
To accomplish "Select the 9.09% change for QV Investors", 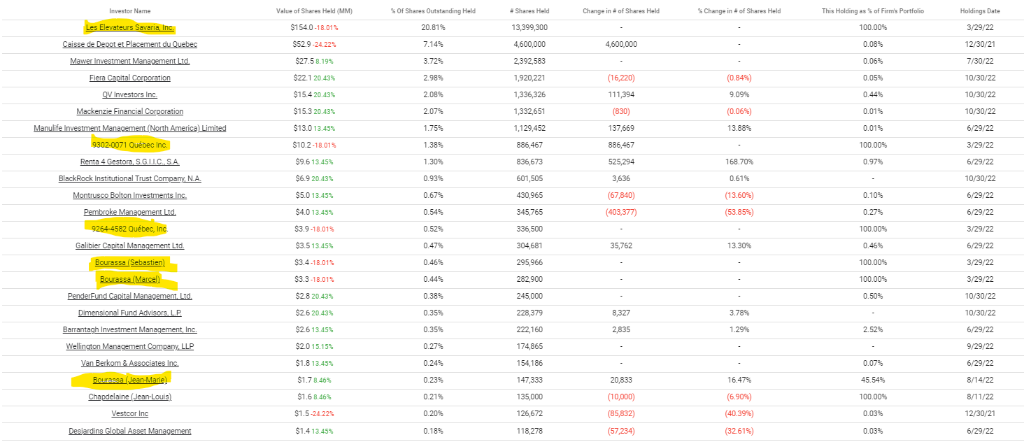I will [x=739, y=94].
